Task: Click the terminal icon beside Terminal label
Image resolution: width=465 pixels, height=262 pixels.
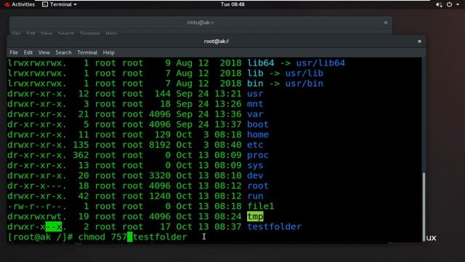Action: [x=45, y=4]
